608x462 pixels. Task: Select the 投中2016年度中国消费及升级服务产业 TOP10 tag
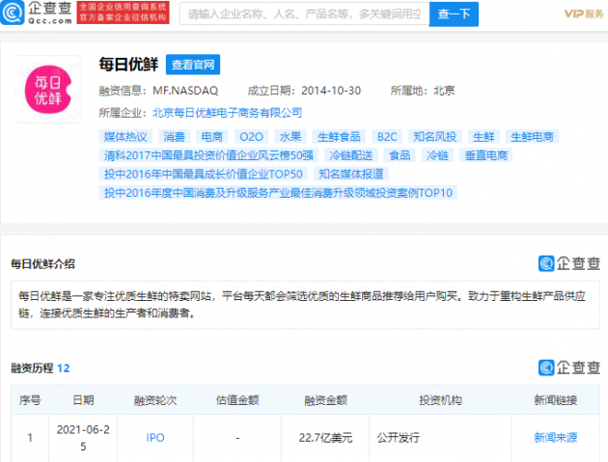tap(278, 193)
